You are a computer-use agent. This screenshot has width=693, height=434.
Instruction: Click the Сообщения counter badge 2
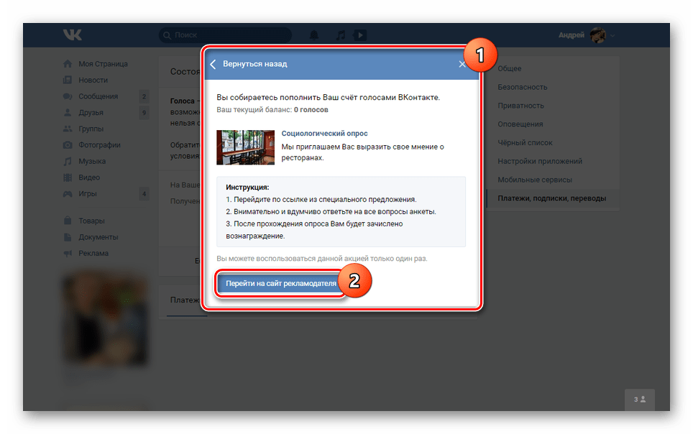(x=144, y=96)
